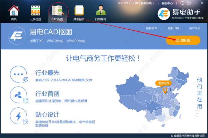Click the 成都易电云商科技有限公司 copyright text

(188, 136)
